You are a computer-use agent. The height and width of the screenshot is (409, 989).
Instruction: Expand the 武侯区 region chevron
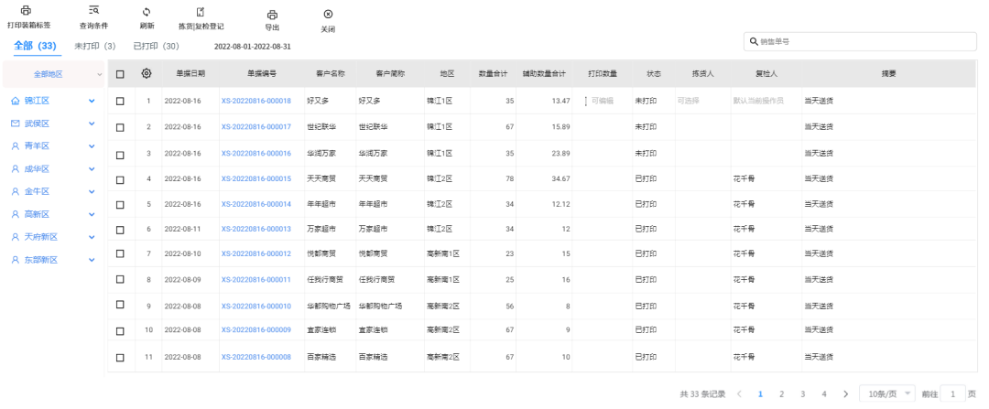pos(92,124)
